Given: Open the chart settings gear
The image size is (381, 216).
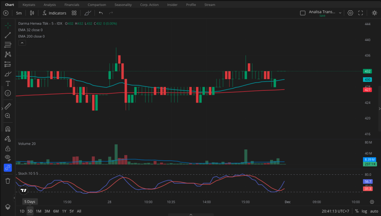Looking at the screenshot, I should click(350, 13).
